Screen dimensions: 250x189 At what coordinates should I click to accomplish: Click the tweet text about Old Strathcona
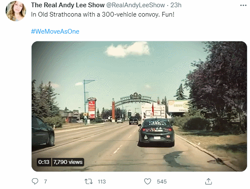point(103,14)
